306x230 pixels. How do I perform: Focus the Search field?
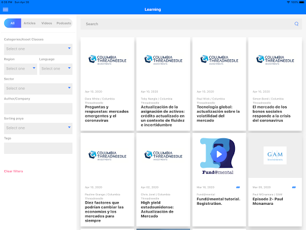pos(191,24)
